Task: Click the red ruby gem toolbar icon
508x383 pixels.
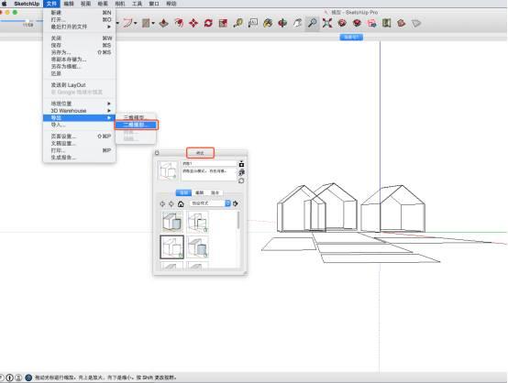Action: click(x=402, y=23)
